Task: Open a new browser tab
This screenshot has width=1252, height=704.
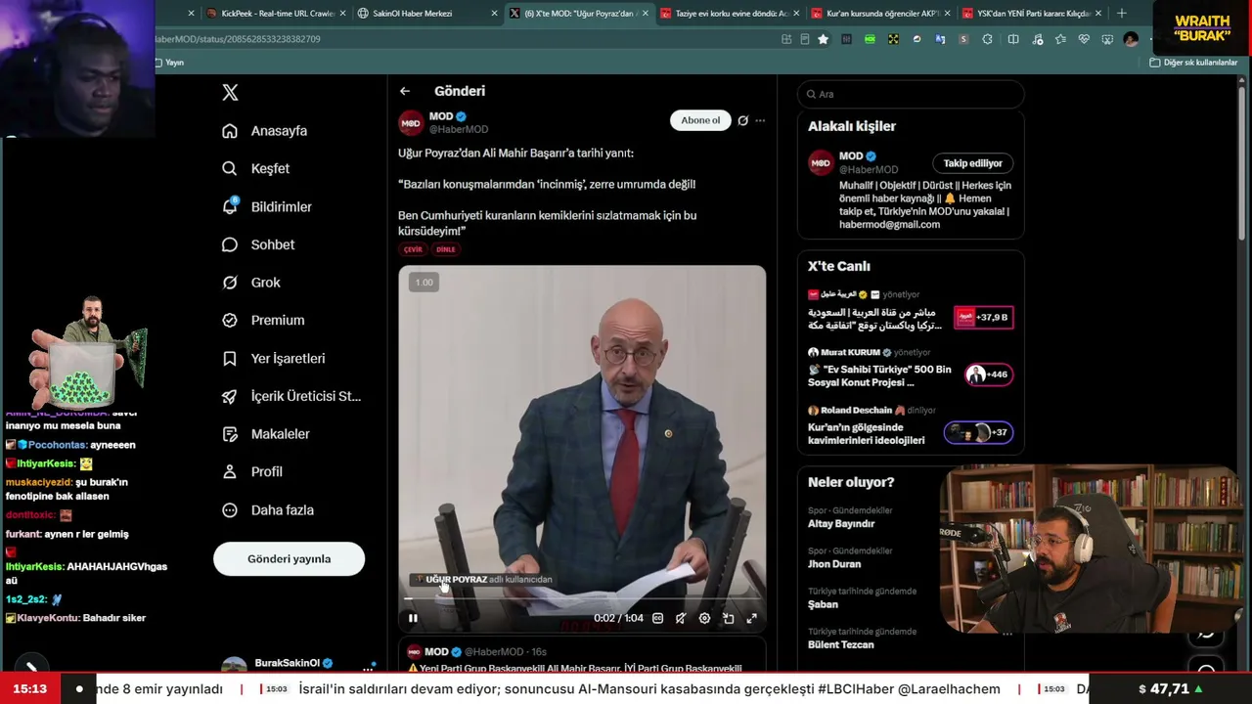Action: tap(1122, 14)
